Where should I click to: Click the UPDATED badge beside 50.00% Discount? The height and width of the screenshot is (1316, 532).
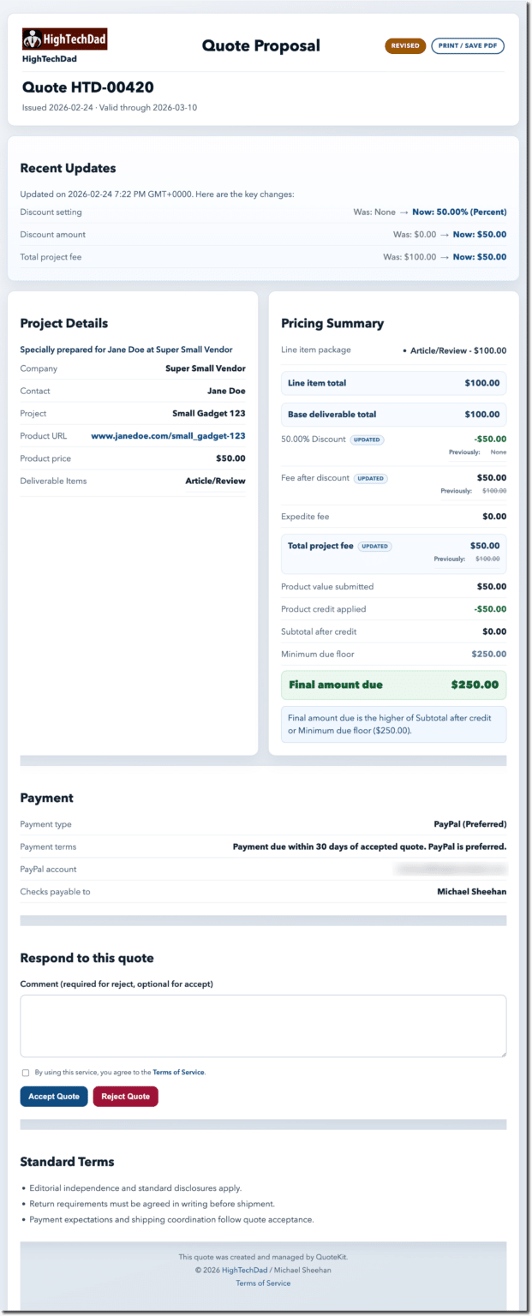coord(367,440)
